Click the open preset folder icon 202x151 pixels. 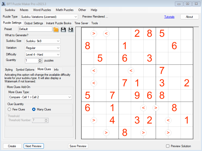56,29
